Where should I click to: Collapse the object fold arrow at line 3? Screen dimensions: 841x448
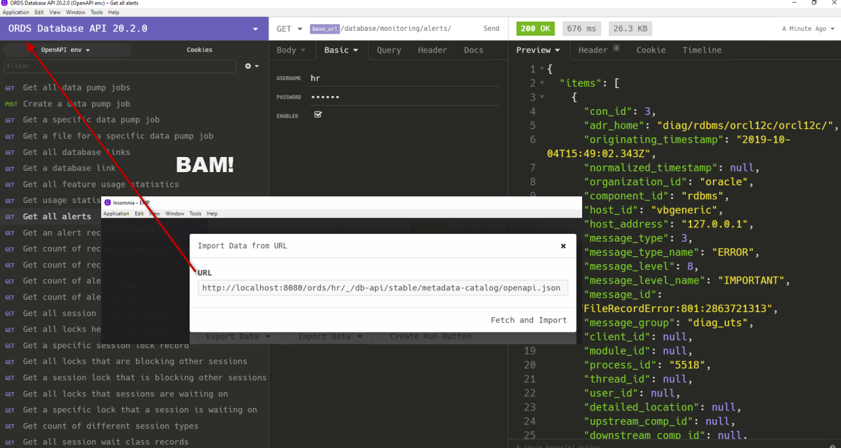(541, 97)
